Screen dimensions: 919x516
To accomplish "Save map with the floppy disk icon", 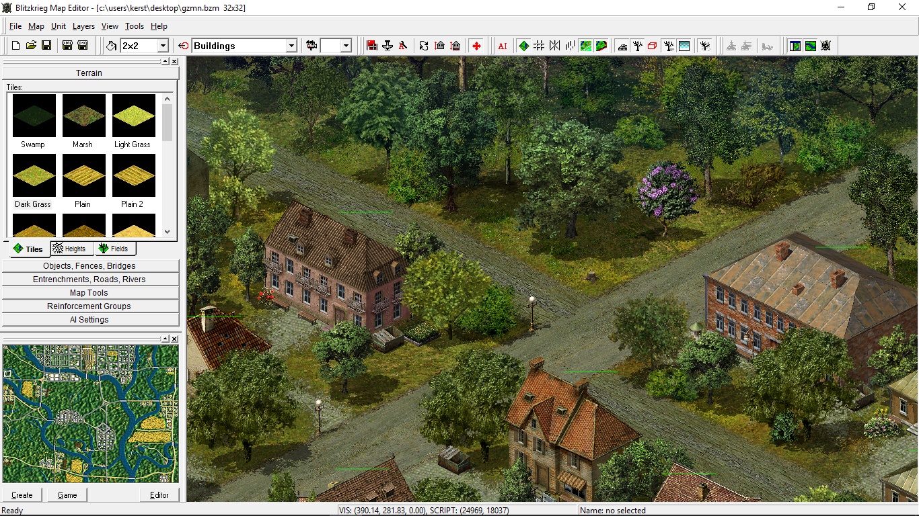I will click(46, 46).
